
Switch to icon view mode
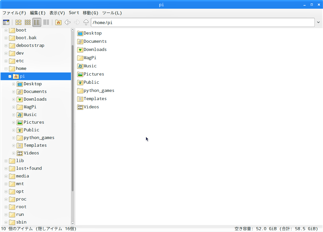18,22
